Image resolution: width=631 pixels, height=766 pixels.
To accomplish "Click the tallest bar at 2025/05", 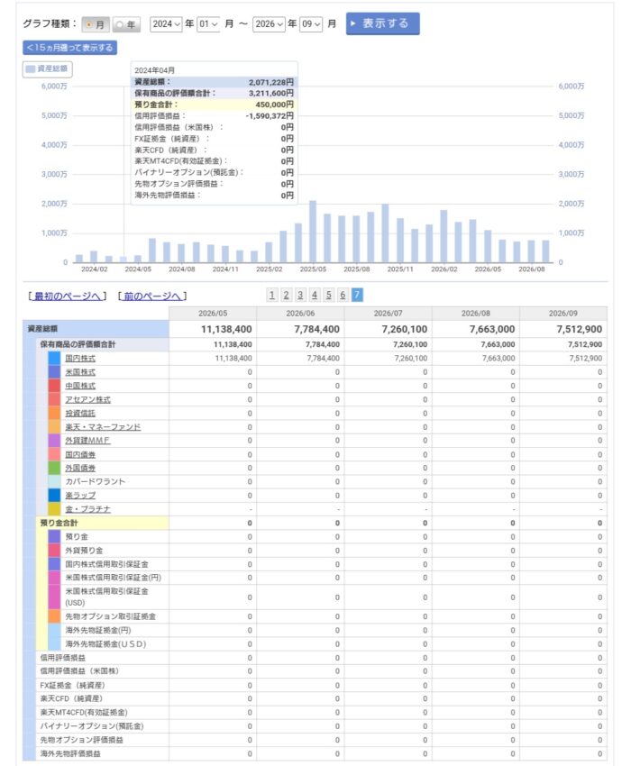I will click(313, 232).
